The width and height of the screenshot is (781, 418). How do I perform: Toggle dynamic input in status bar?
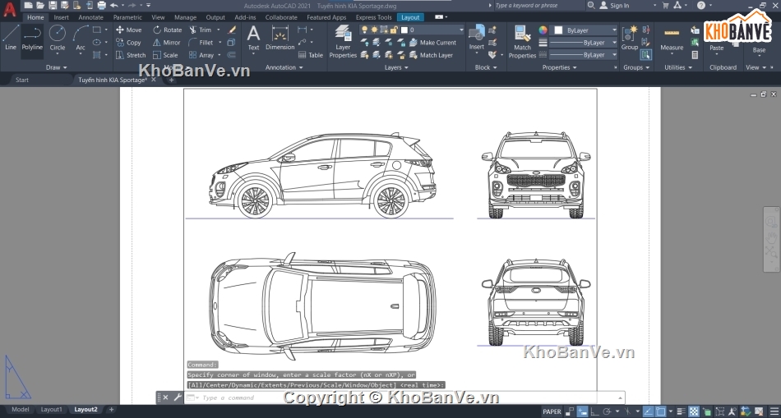(583, 411)
